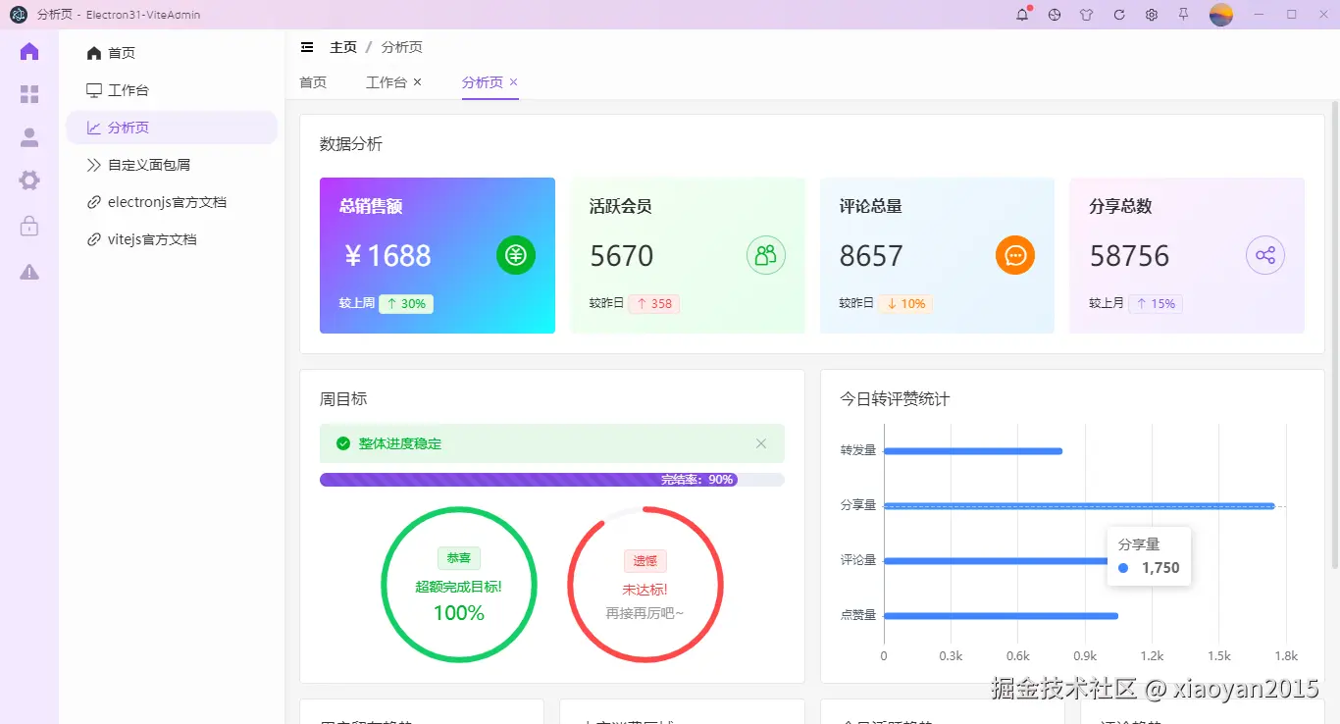Select the lock icon in the sidebar
The height and width of the screenshot is (724, 1340).
[x=29, y=226]
